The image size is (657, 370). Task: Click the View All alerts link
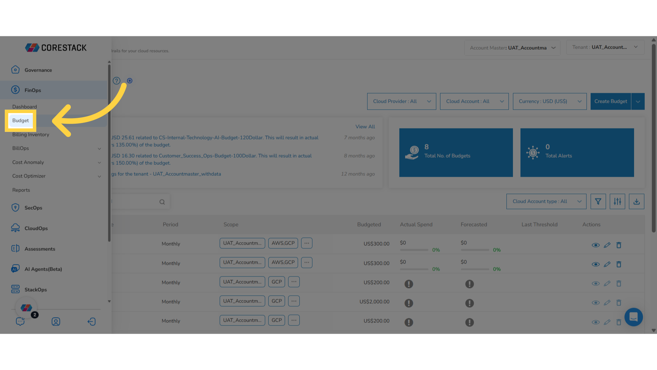click(365, 126)
